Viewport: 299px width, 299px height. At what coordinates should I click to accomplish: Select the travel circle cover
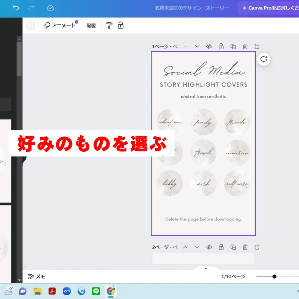(203, 152)
